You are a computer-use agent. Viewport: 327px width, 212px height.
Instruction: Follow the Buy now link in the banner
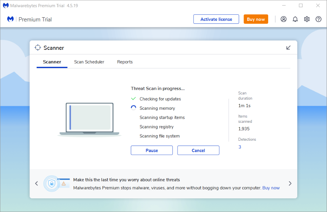pos(271,188)
